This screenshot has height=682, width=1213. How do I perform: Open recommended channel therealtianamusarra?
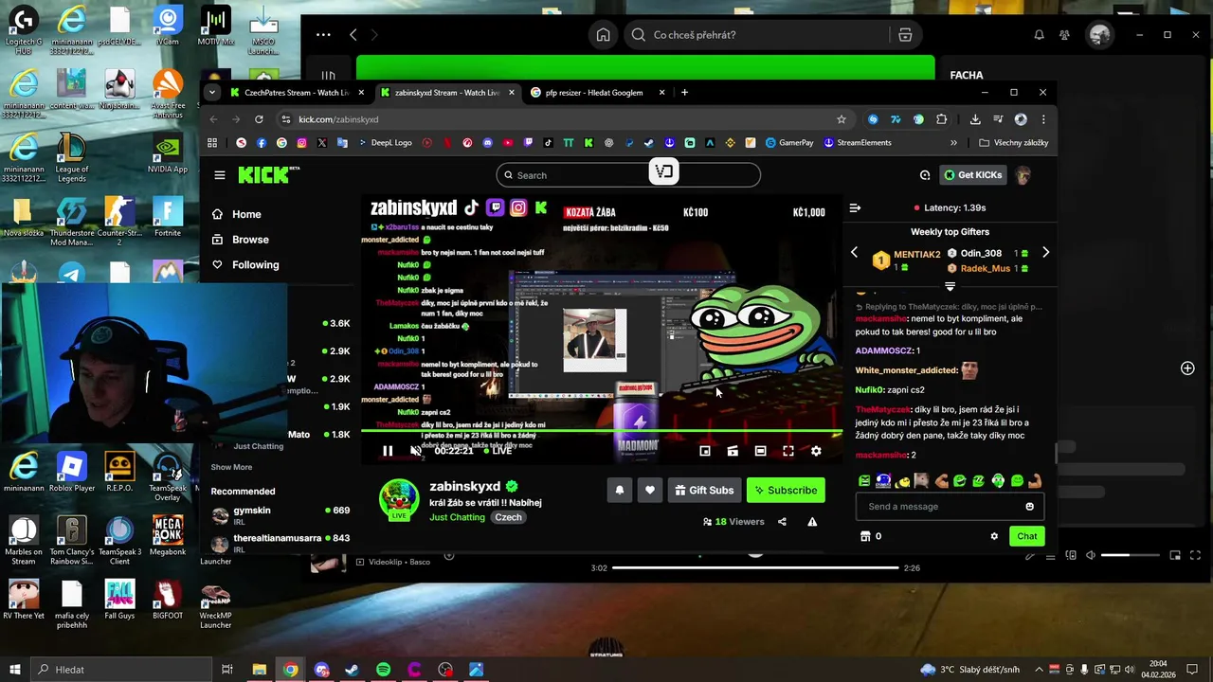281,542
